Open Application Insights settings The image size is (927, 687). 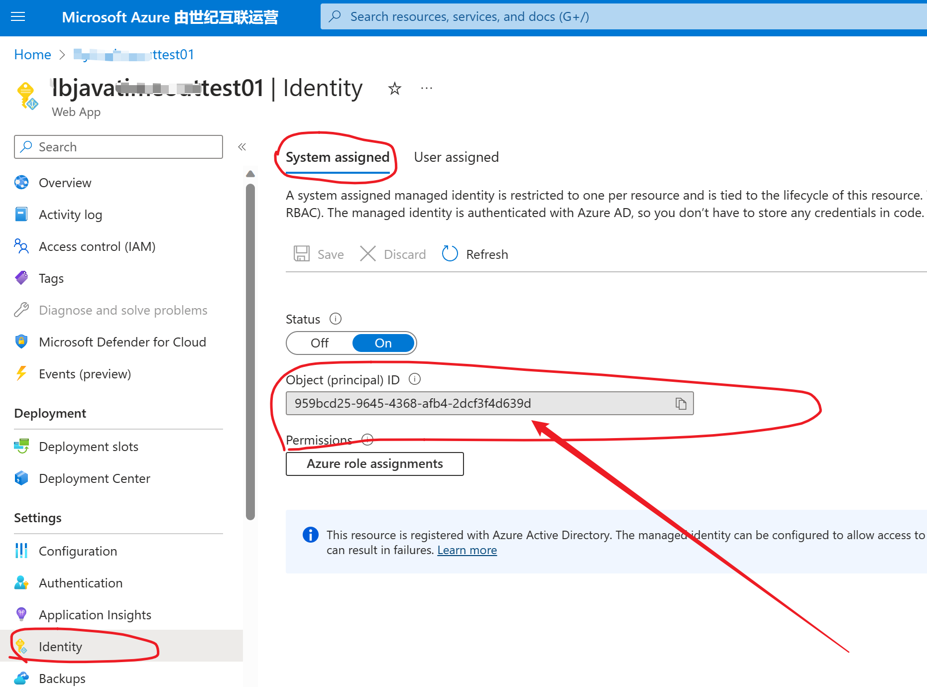tap(95, 615)
